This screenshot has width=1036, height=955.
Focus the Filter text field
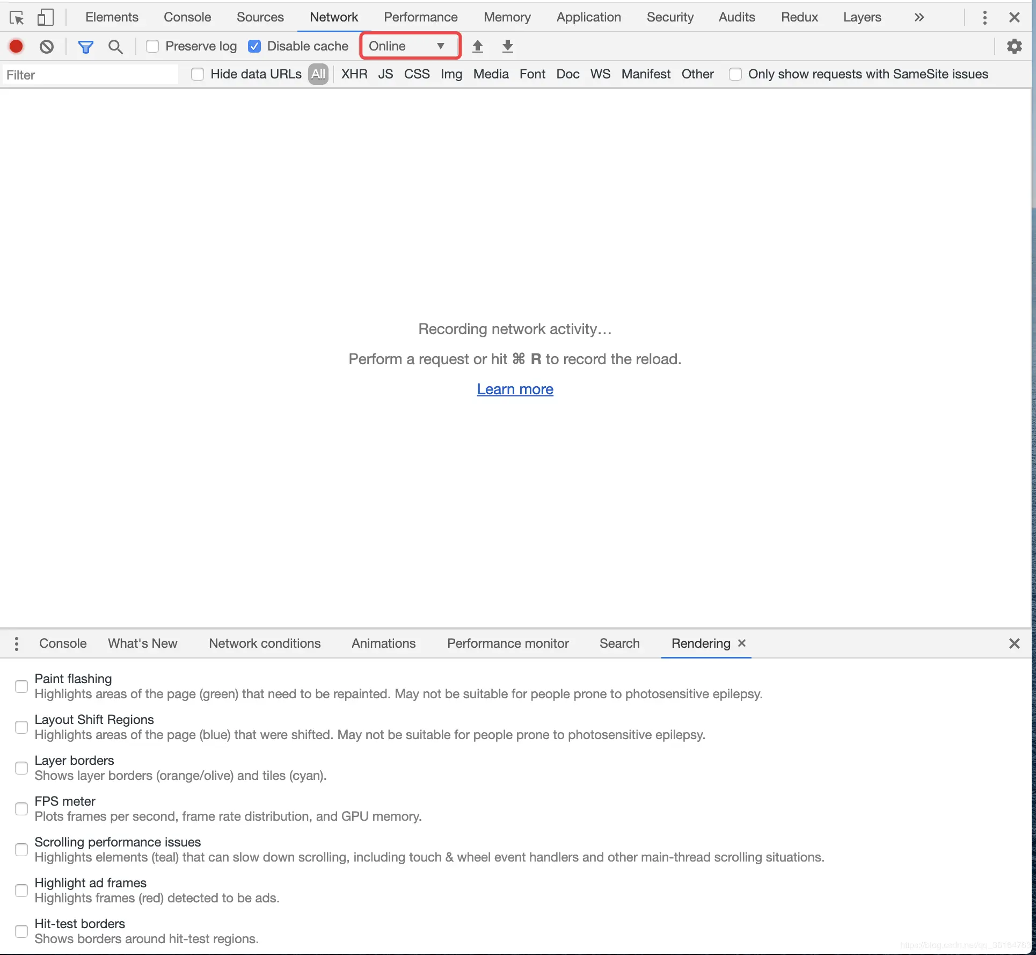click(x=90, y=75)
